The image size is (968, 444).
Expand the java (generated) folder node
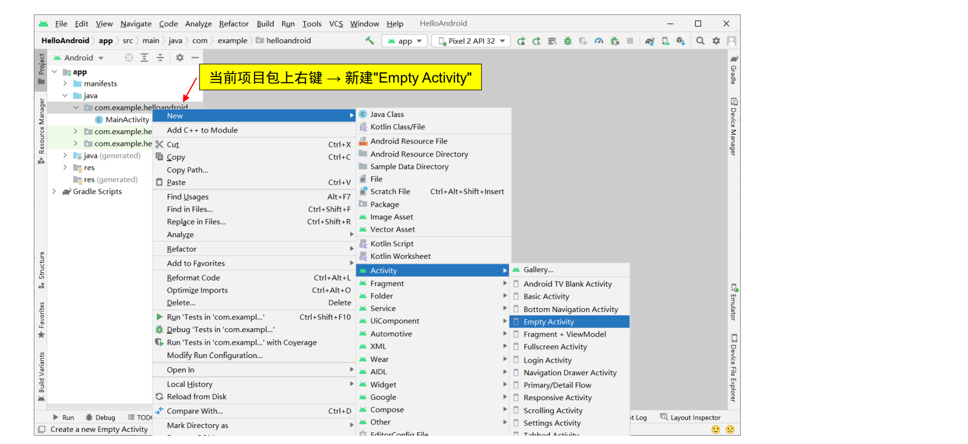65,156
